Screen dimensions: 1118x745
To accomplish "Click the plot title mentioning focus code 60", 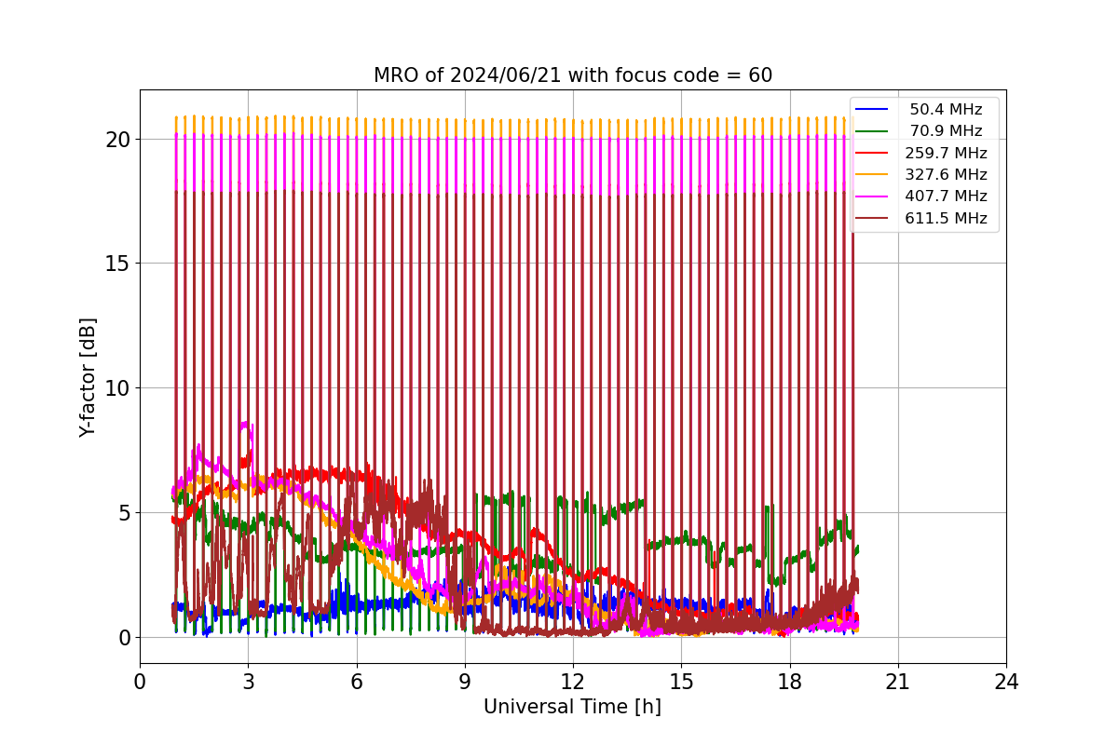I will tap(573, 75).
